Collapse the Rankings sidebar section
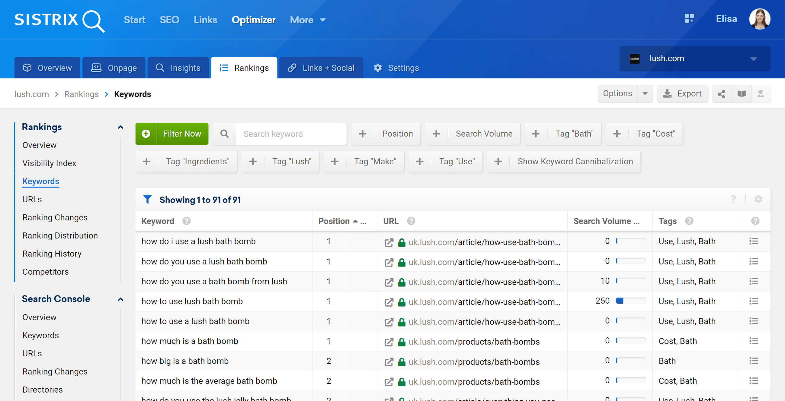 (121, 127)
